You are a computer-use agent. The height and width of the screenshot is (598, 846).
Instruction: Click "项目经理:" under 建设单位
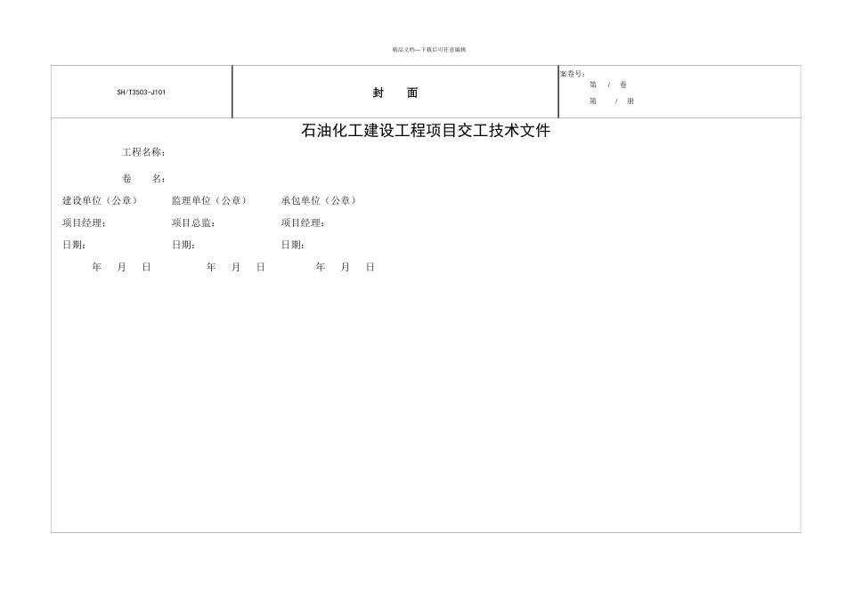84,222
